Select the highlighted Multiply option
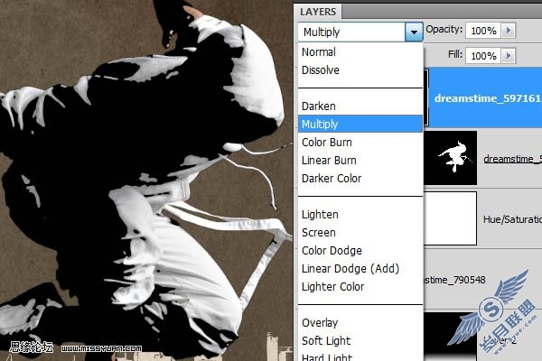The image size is (542, 361). [x=360, y=124]
